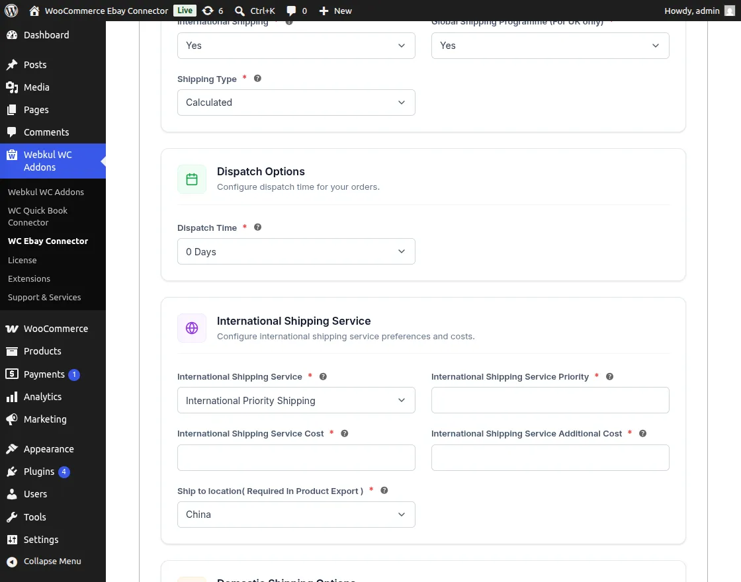Click the Users person icon

12,494
